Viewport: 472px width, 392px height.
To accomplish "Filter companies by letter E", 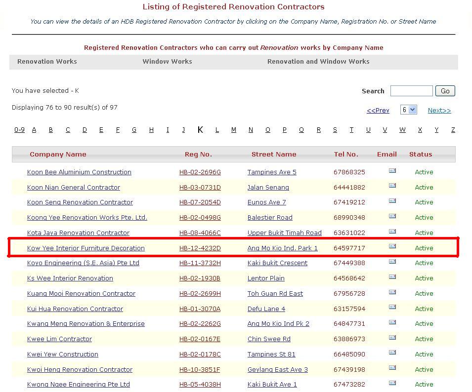I will [x=101, y=130].
